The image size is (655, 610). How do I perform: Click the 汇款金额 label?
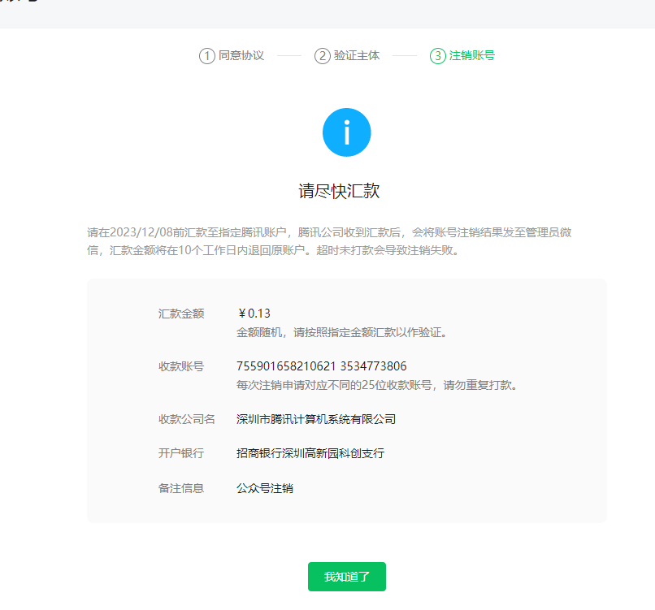pyautogui.click(x=181, y=314)
